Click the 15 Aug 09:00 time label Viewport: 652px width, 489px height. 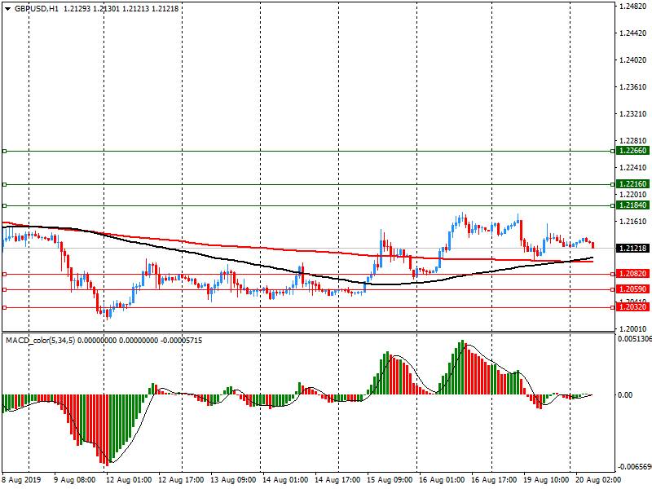(x=390, y=480)
